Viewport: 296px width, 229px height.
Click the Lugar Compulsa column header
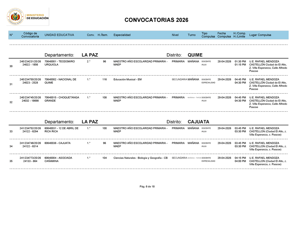260,35
